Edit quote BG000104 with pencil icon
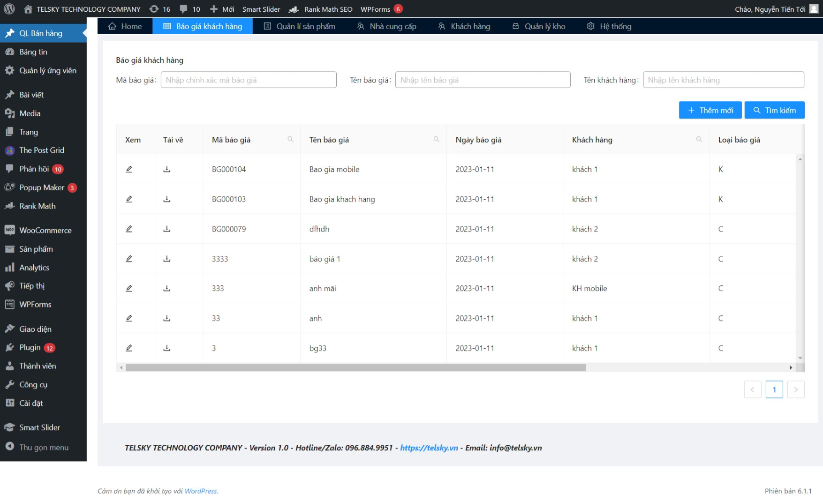 pyautogui.click(x=129, y=169)
